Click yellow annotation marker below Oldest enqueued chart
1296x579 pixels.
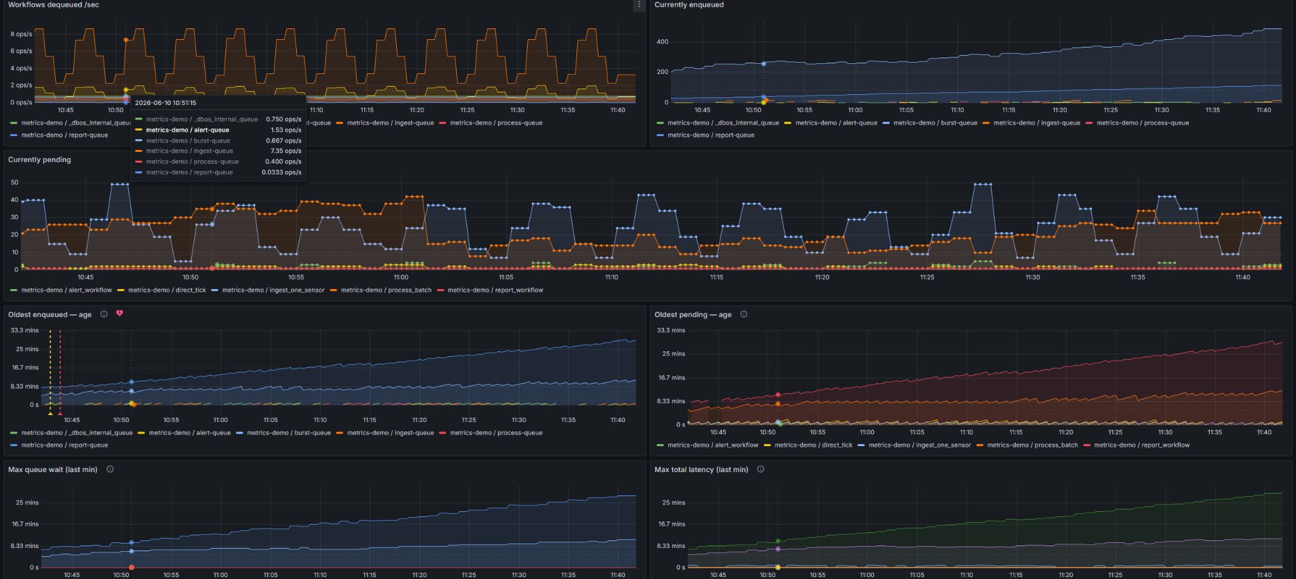pyautogui.click(x=50, y=413)
